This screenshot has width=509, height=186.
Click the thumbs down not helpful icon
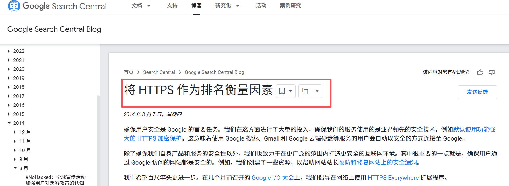pyautogui.click(x=492, y=72)
